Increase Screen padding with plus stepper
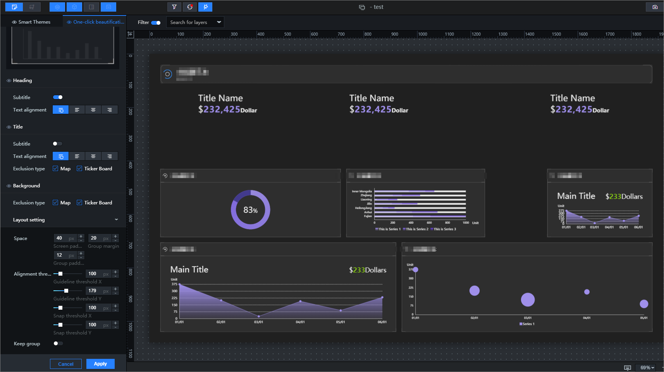This screenshot has height=372, width=664. click(x=81, y=236)
